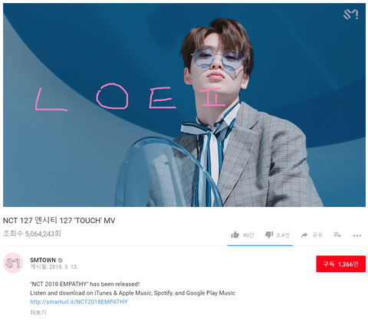
Task: Click the SMTOWN channel name
Action: [x=43, y=260]
